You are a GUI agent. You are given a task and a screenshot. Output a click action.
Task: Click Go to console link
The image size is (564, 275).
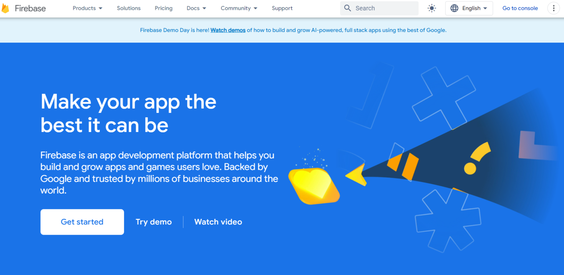(x=520, y=8)
